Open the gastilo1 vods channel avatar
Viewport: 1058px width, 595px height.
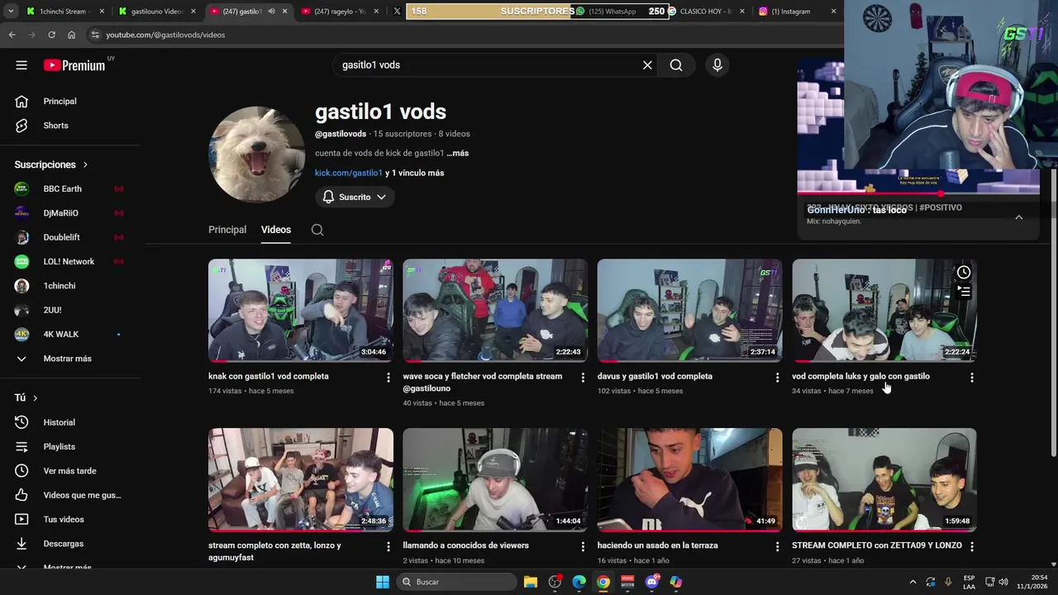(x=256, y=155)
